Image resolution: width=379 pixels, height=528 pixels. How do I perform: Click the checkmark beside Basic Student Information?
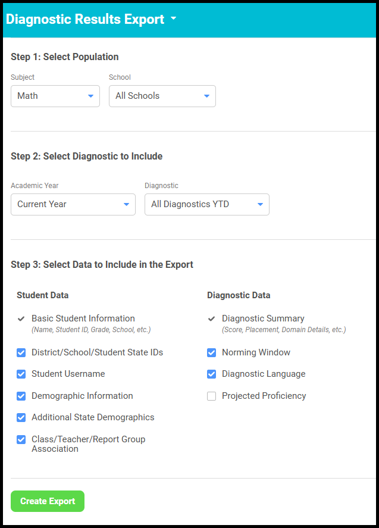(x=21, y=319)
